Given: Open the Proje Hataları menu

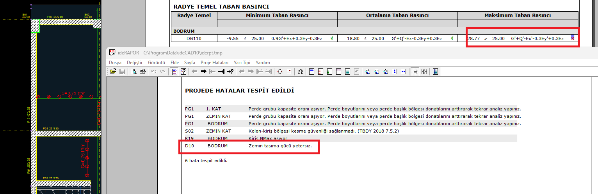Looking at the screenshot, I should pyautogui.click(x=214, y=63).
